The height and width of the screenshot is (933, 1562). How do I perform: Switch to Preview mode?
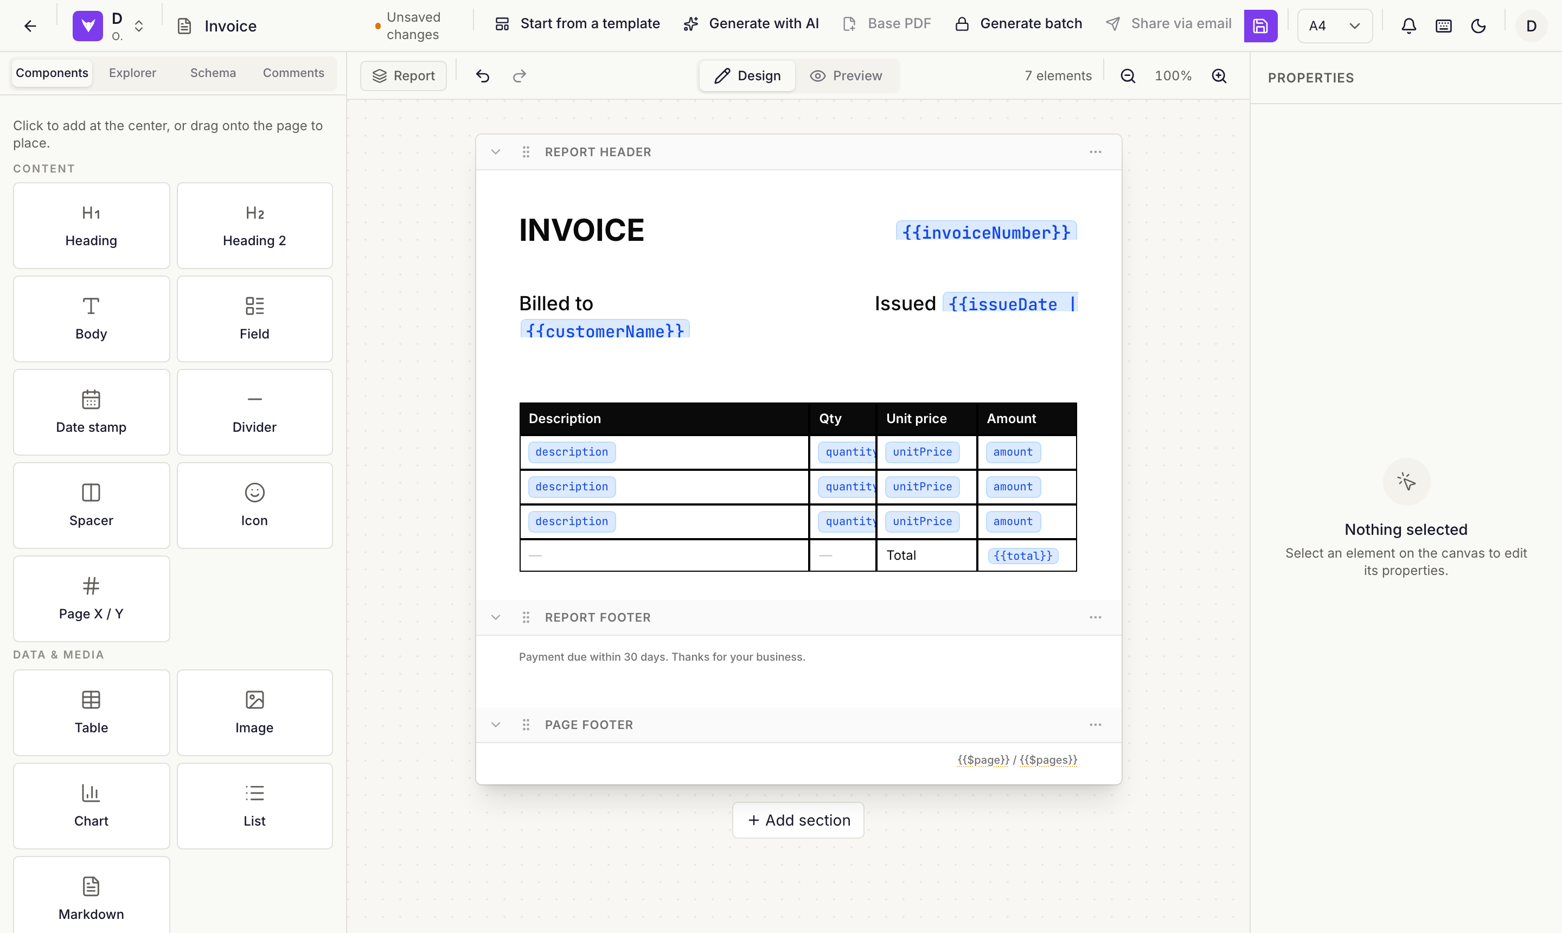pos(846,76)
